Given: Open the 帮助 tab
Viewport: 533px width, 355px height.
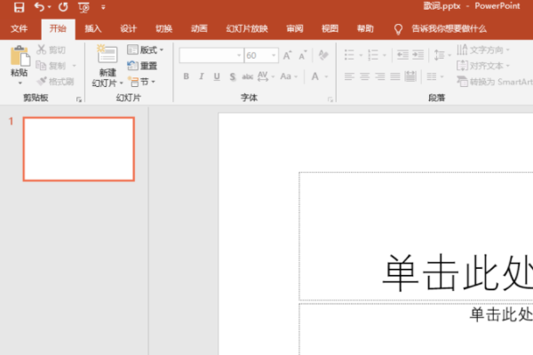Looking at the screenshot, I should point(365,29).
